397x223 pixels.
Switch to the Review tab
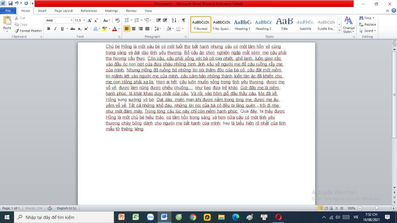[x=131, y=11]
